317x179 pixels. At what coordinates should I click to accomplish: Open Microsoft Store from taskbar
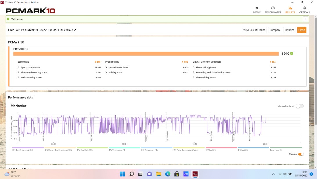(177, 174)
